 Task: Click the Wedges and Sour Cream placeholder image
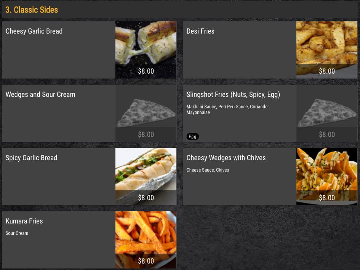pyautogui.click(x=146, y=113)
